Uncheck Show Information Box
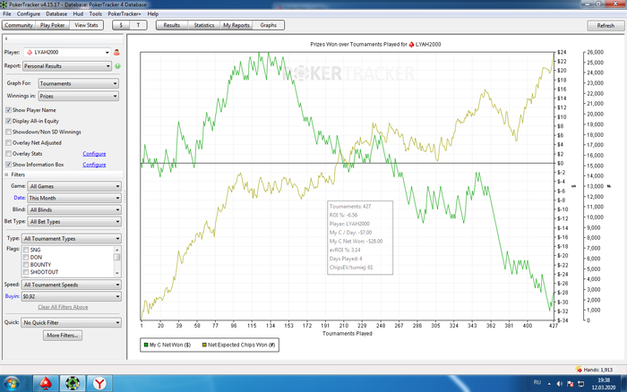This screenshot has width=627, height=392. point(8,165)
